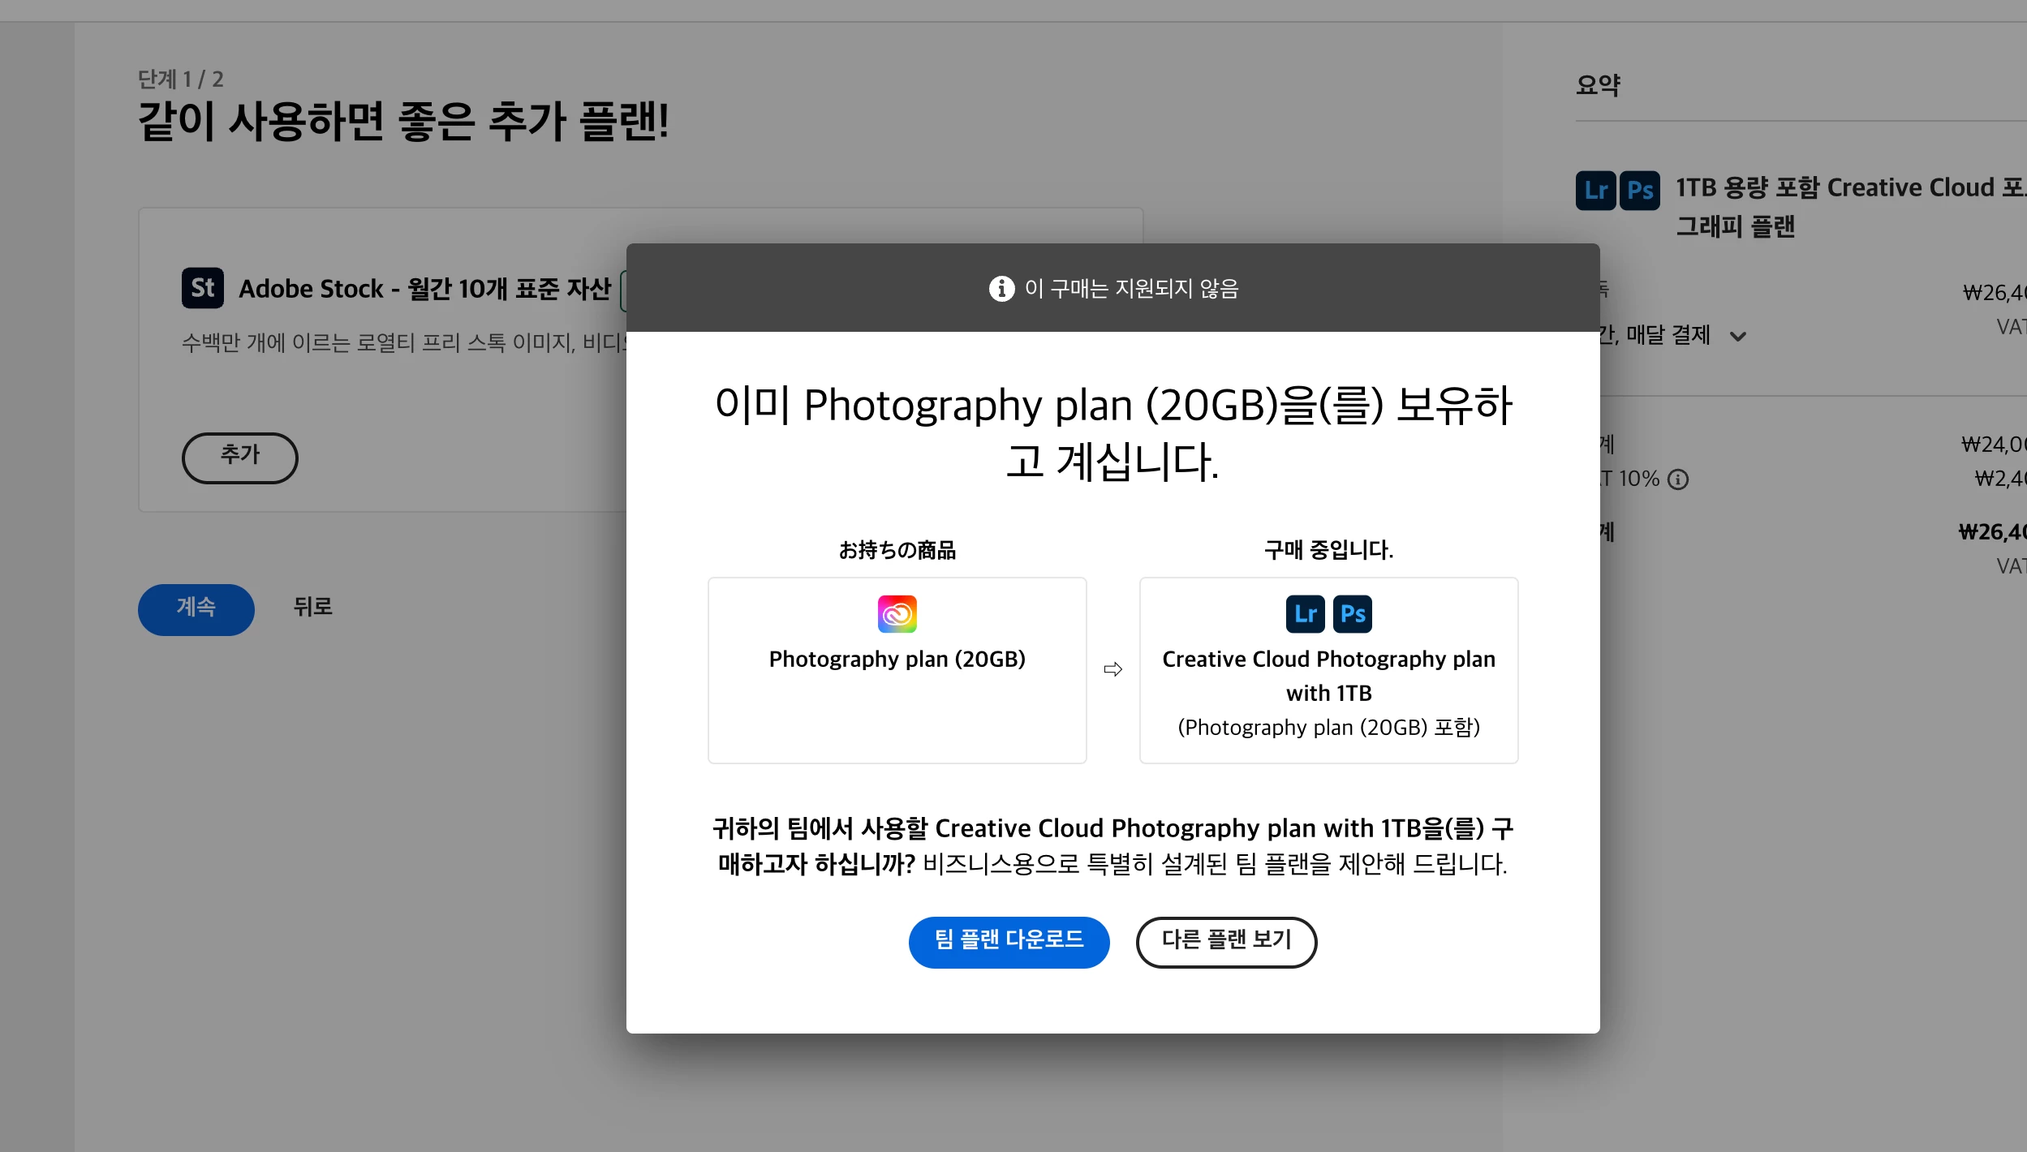Click the VAT 10% info icon

click(x=1678, y=479)
